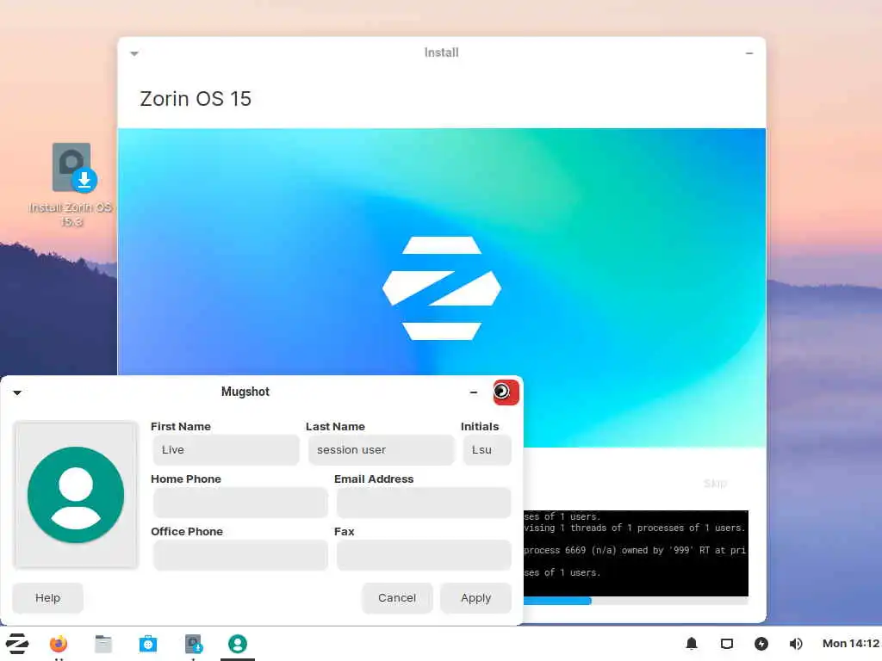Click the Install window title
The image size is (882, 661).
click(442, 53)
